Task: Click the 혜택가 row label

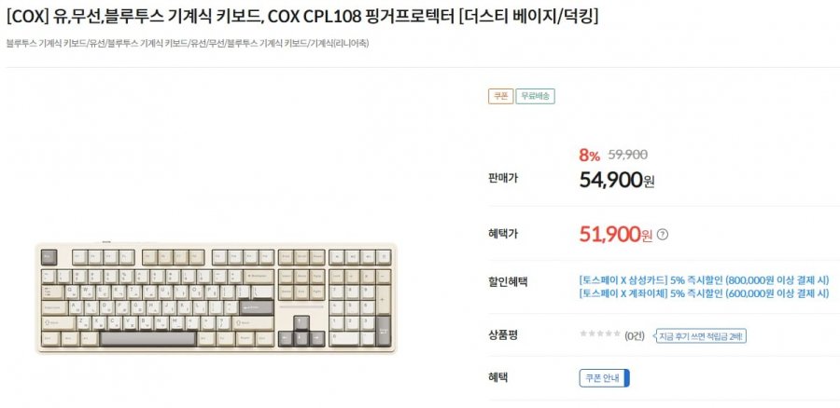Action: click(x=502, y=234)
